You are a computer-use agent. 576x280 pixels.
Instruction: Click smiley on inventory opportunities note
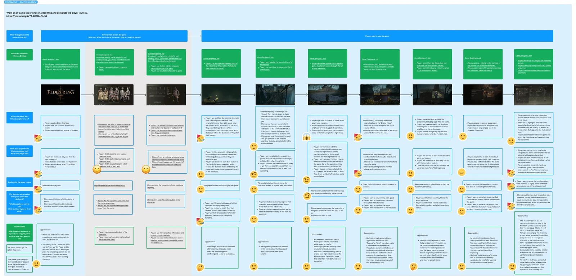click(x=512, y=266)
